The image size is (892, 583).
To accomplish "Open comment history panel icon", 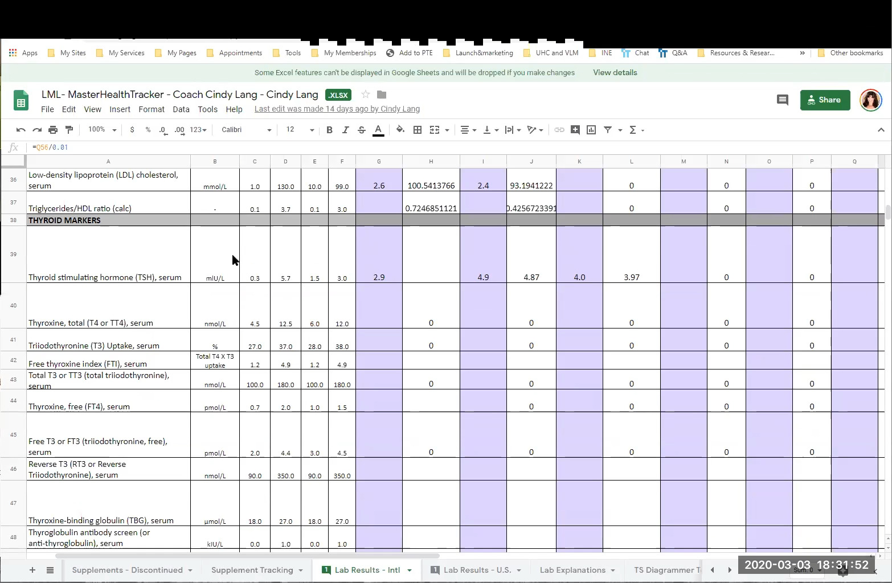I will pyautogui.click(x=782, y=100).
